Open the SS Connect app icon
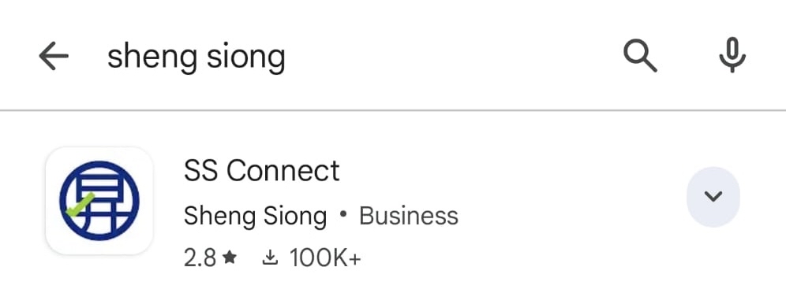This screenshot has height=293, width=786. 99,201
